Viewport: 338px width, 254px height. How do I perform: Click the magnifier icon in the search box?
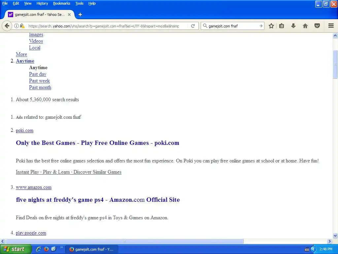(x=205, y=26)
